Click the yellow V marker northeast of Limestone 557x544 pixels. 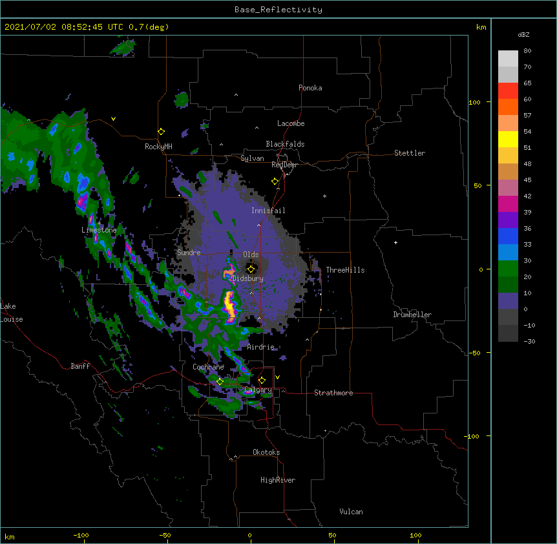113,119
